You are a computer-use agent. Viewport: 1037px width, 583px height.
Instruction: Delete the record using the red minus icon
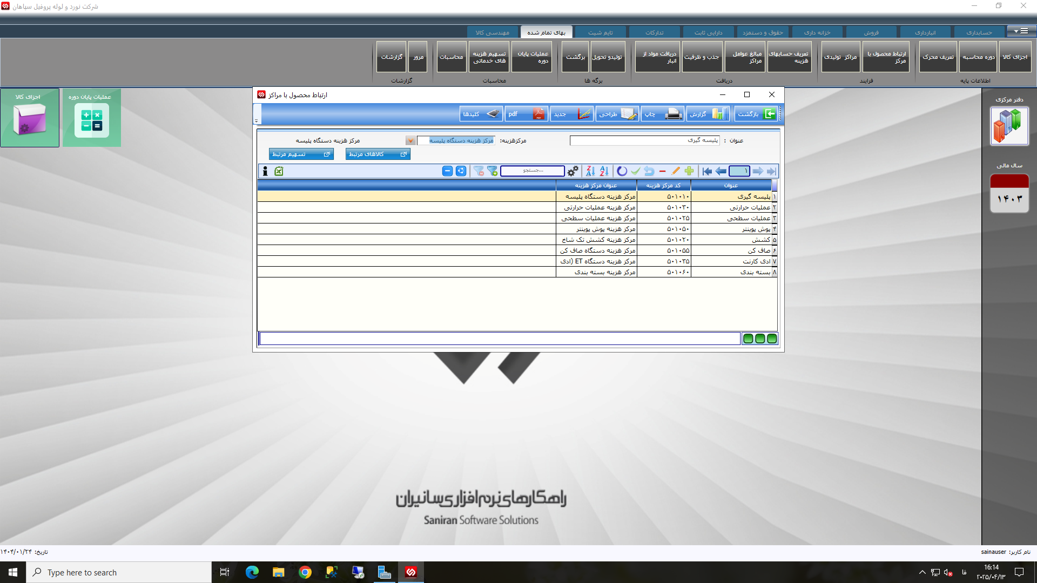pos(662,171)
